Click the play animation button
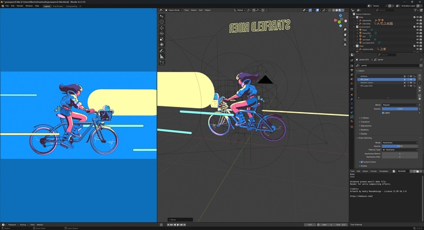The image size is (424, 230). (x=178, y=225)
